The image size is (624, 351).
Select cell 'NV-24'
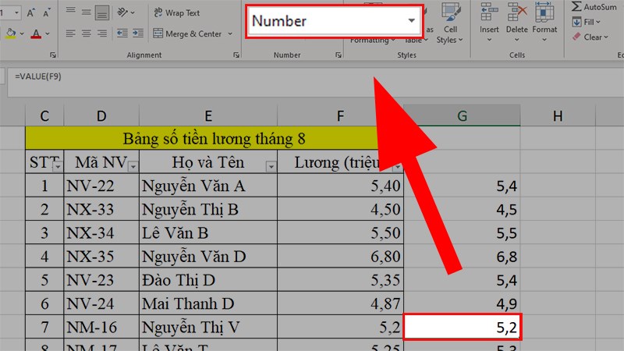click(x=101, y=303)
